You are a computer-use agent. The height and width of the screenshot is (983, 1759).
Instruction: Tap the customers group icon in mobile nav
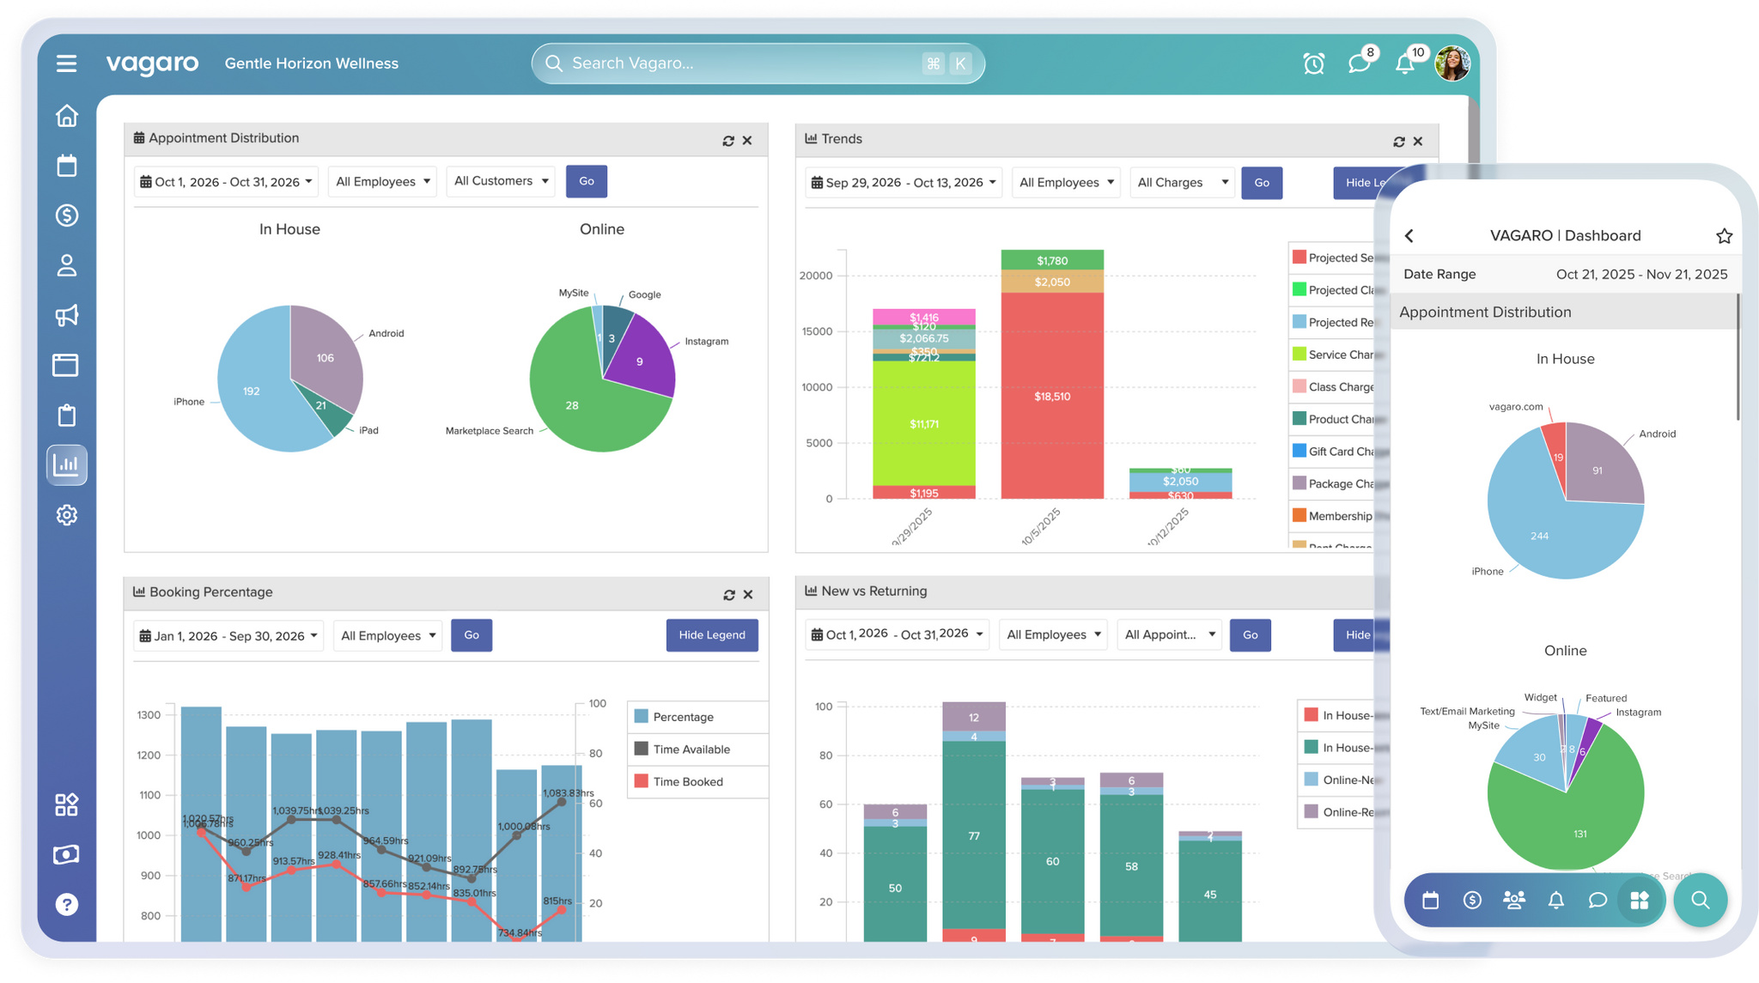coord(1514,900)
